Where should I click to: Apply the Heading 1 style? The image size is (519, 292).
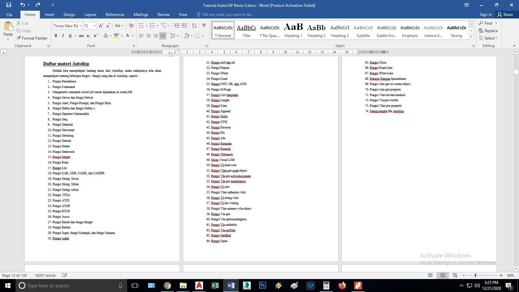pyautogui.click(x=293, y=30)
